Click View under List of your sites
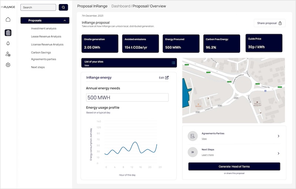The width and height of the screenshot is (296, 189). pyautogui.click(x=87, y=66)
